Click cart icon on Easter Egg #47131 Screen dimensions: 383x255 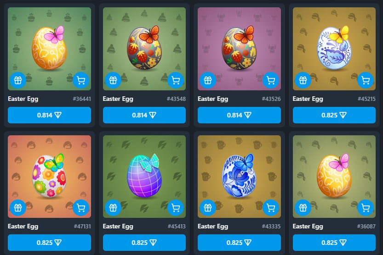(x=81, y=208)
